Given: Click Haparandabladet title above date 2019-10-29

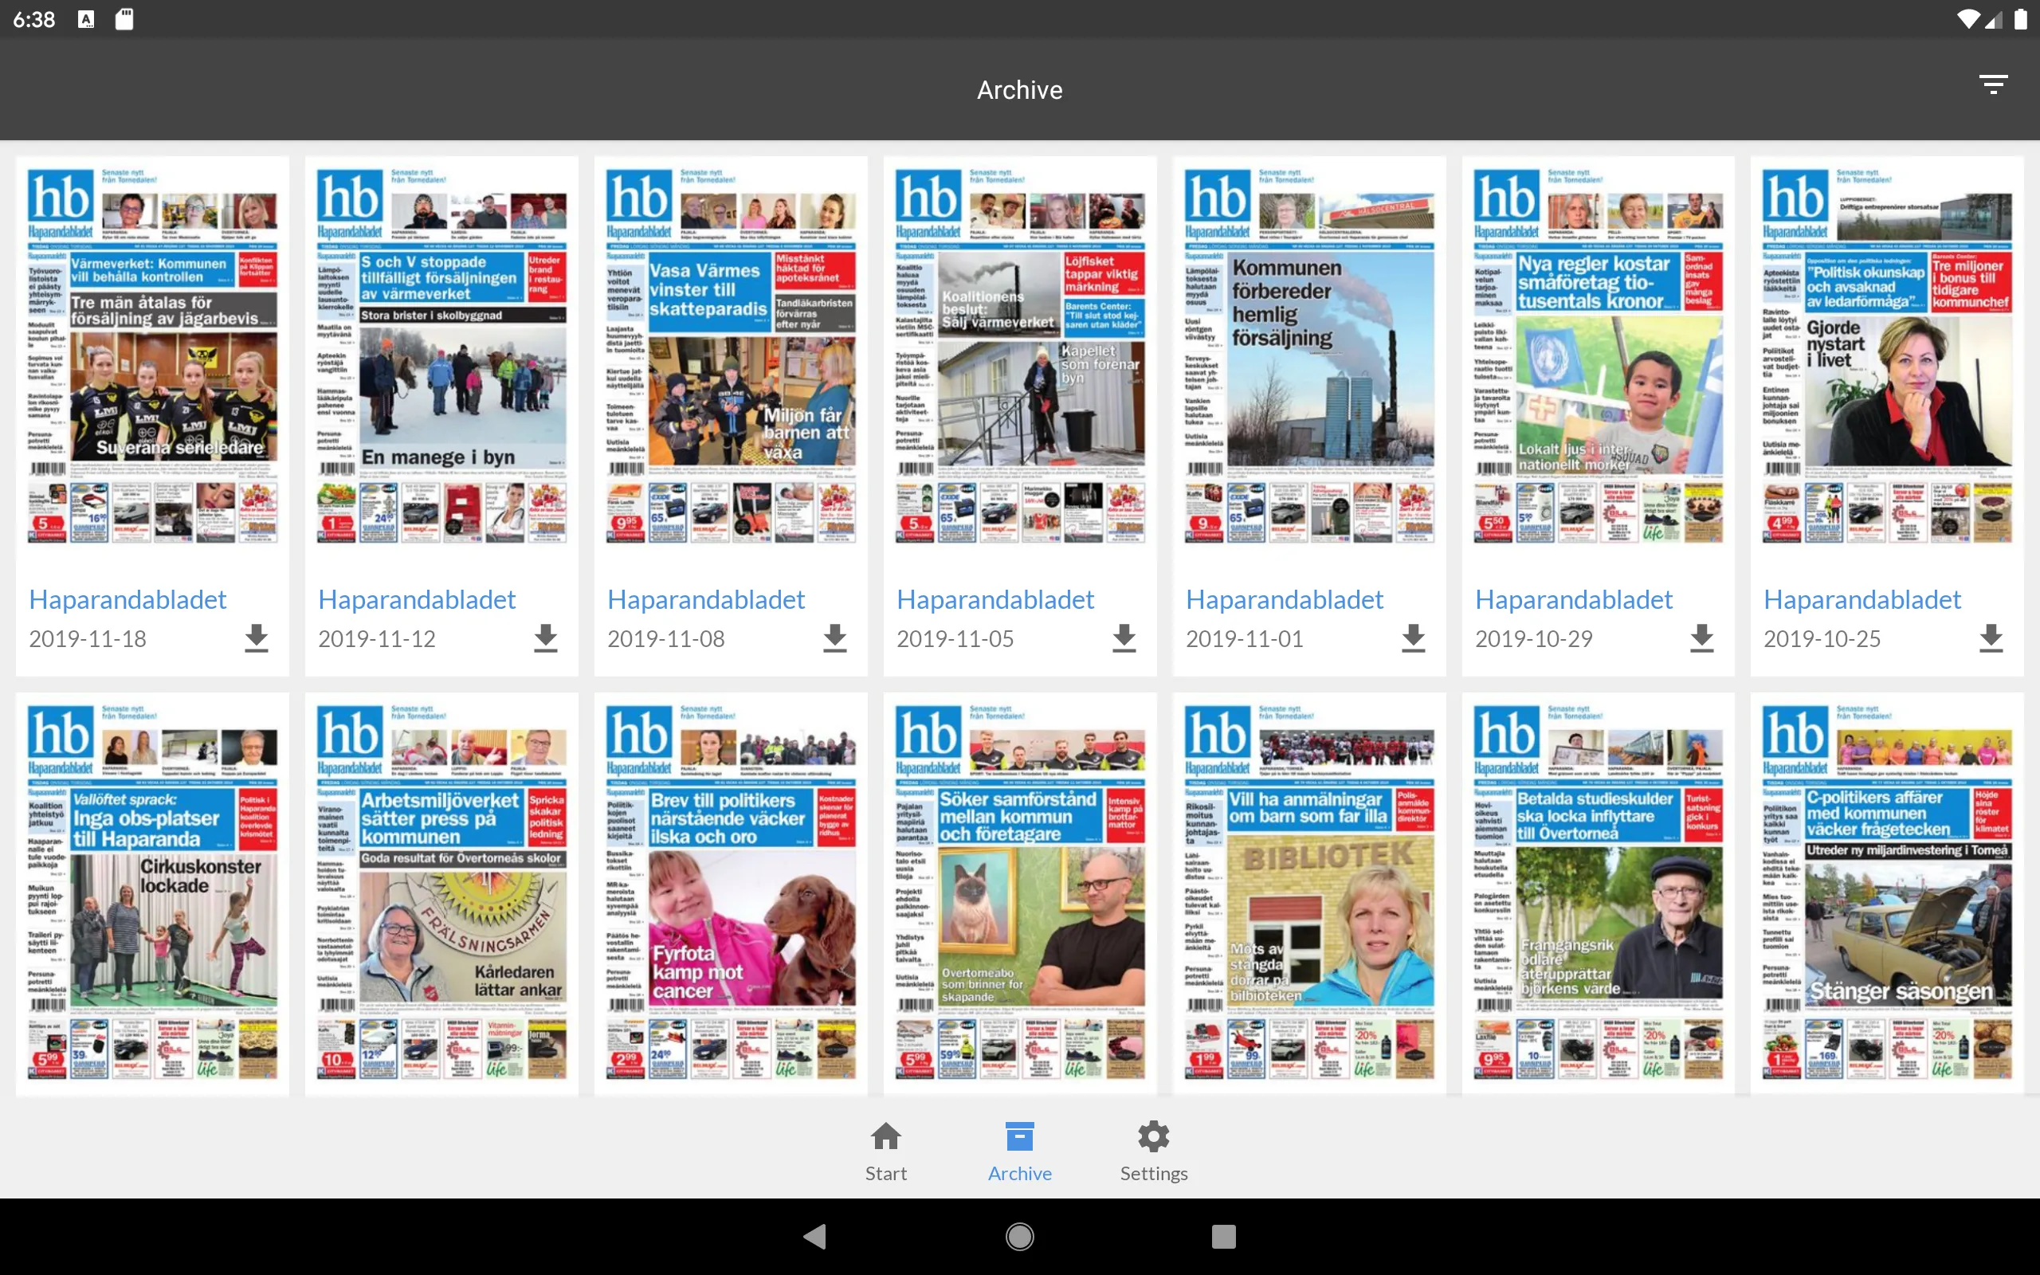Looking at the screenshot, I should tap(1573, 599).
